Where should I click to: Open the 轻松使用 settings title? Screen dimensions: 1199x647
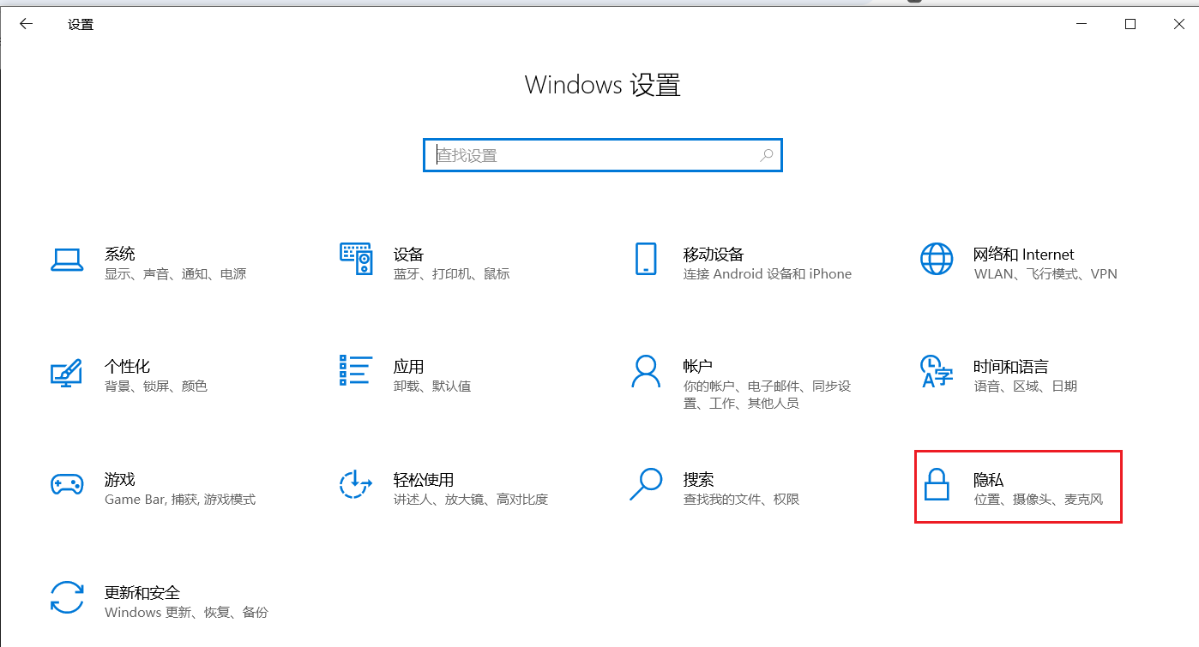[424, 479]
